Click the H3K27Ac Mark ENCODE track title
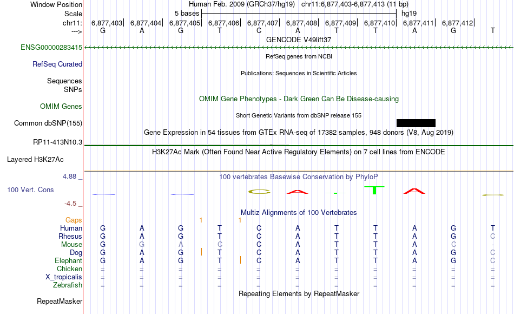Screen dimensions: 514x314 click(299, 152)
